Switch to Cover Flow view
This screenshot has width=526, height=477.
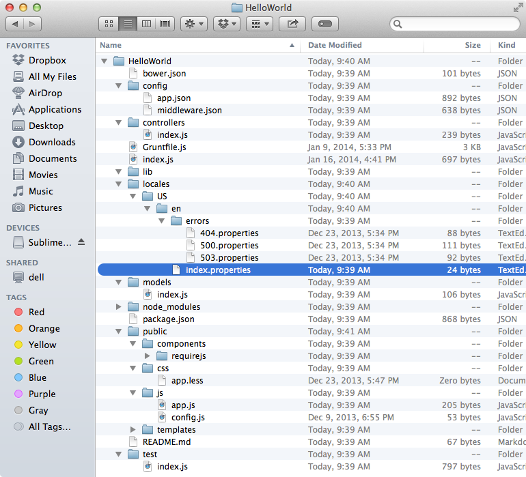[165, 24]
